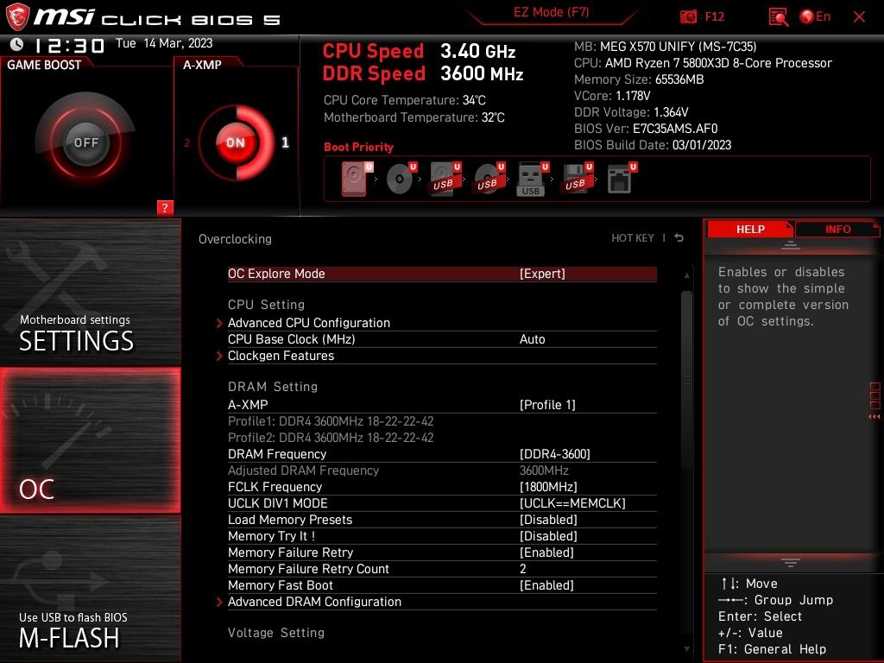The width and height of the screenshot is (884, 663).
Task: Open the SETTINGS motherboard settings menu
Action: (90, 293)
